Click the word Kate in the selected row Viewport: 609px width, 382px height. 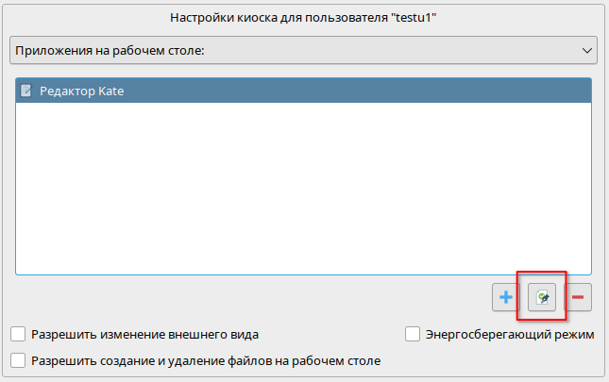[x=111, y=91]
